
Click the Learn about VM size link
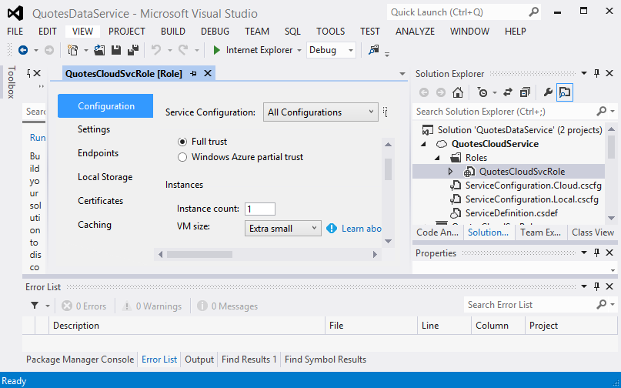[361, 229]
